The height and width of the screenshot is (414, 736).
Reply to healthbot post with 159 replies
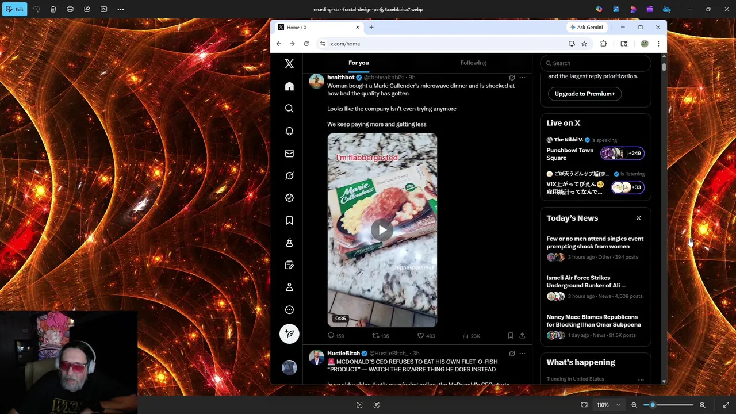pos(335,336)
